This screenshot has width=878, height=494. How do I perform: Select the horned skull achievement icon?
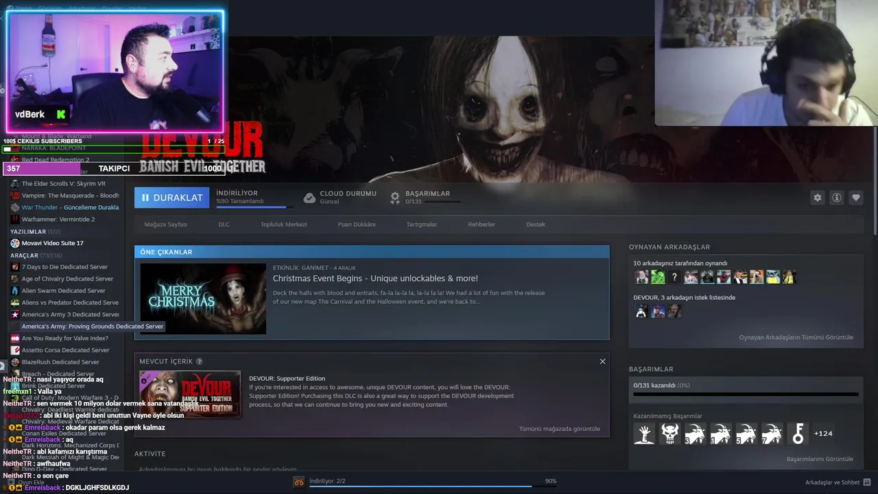[x=669, y=434]
